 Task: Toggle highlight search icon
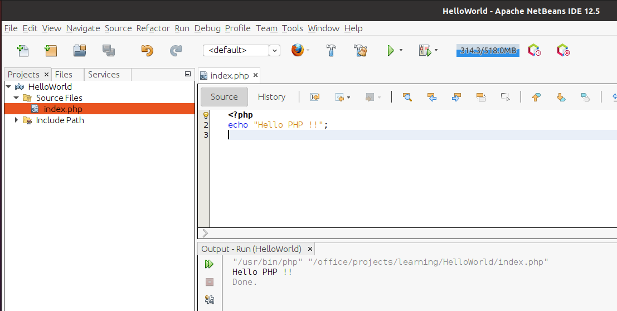tap(481, 97)
